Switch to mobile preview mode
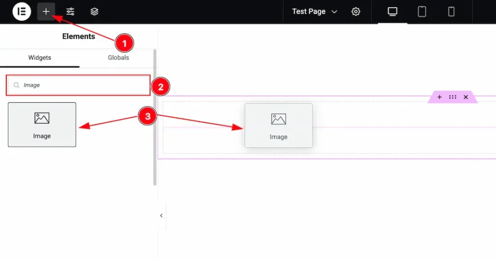This screenshot has width=496, height=259. coord(451,12)
